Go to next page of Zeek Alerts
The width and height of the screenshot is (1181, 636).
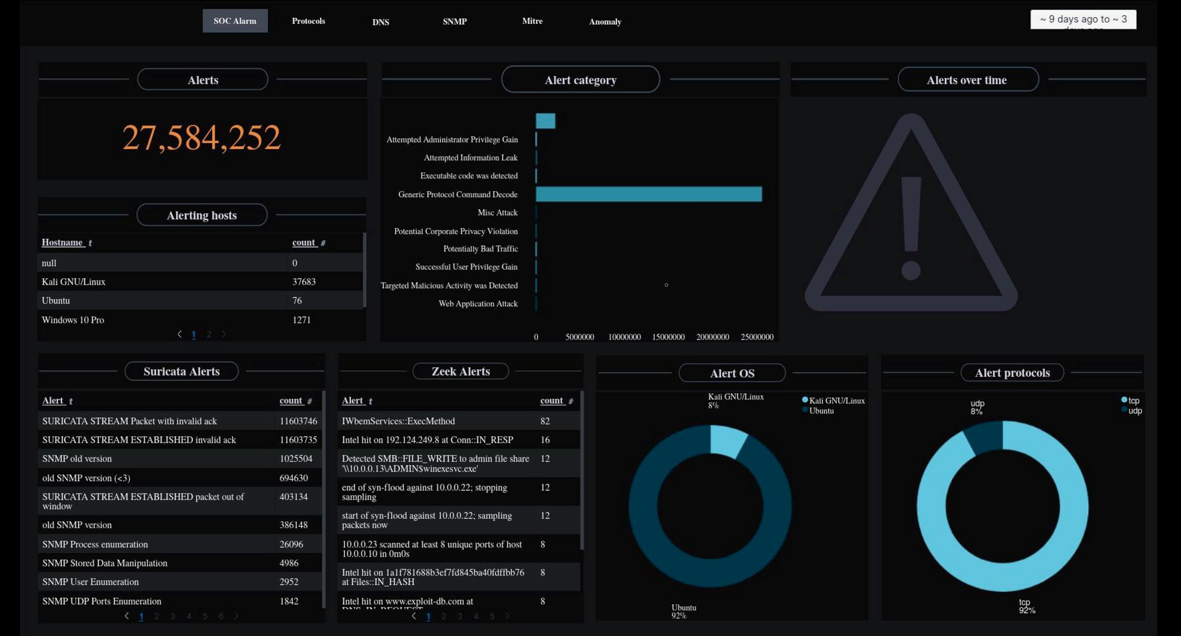507,616
